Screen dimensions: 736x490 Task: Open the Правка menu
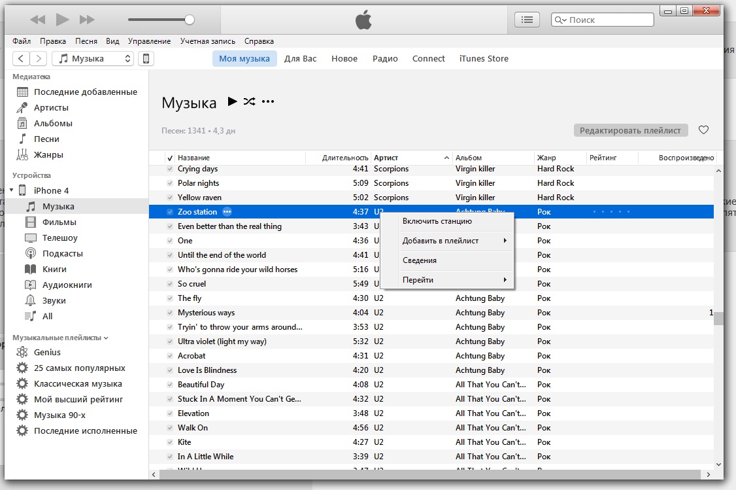click(53, 41)
